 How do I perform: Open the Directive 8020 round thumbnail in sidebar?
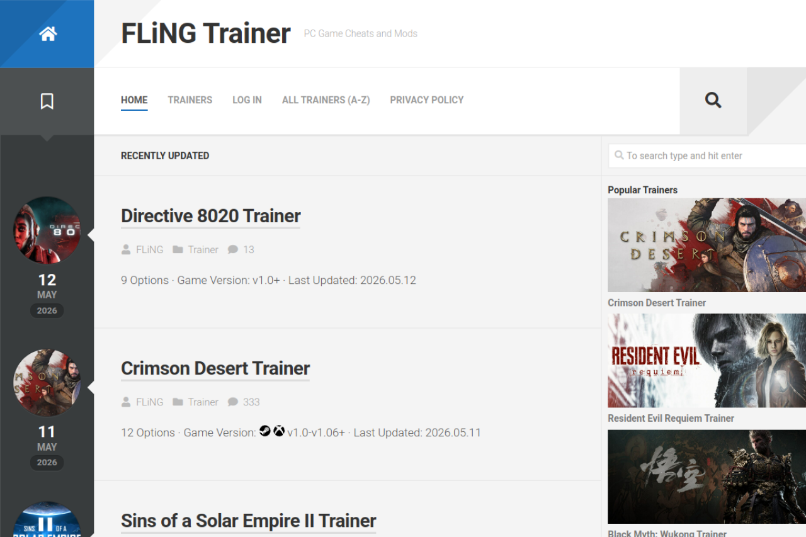(47, 230)
